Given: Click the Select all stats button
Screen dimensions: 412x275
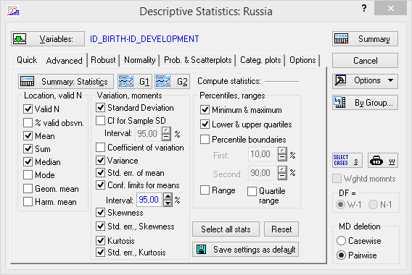Looking at the screenshot, I should point(226,229).
